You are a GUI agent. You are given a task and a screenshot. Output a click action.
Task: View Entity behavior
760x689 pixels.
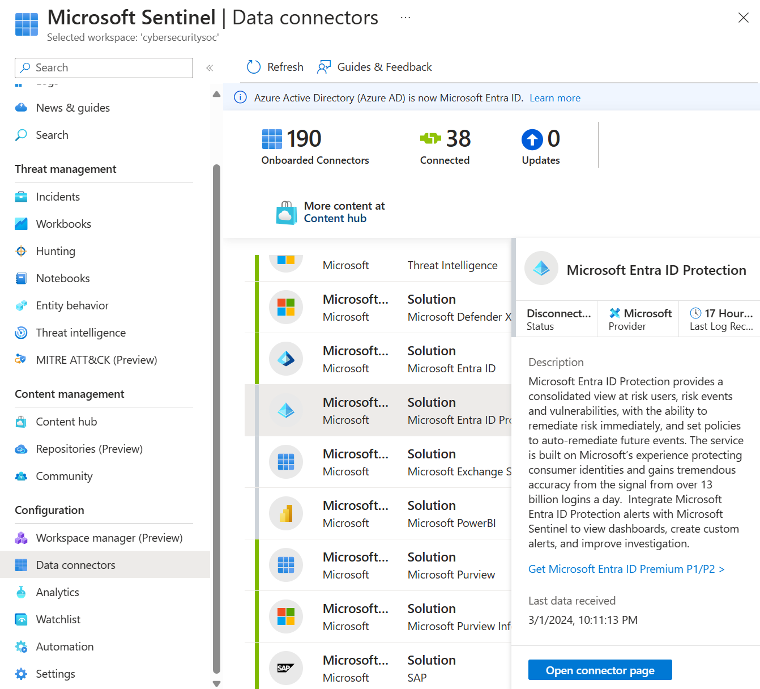[x=72, y=305]
